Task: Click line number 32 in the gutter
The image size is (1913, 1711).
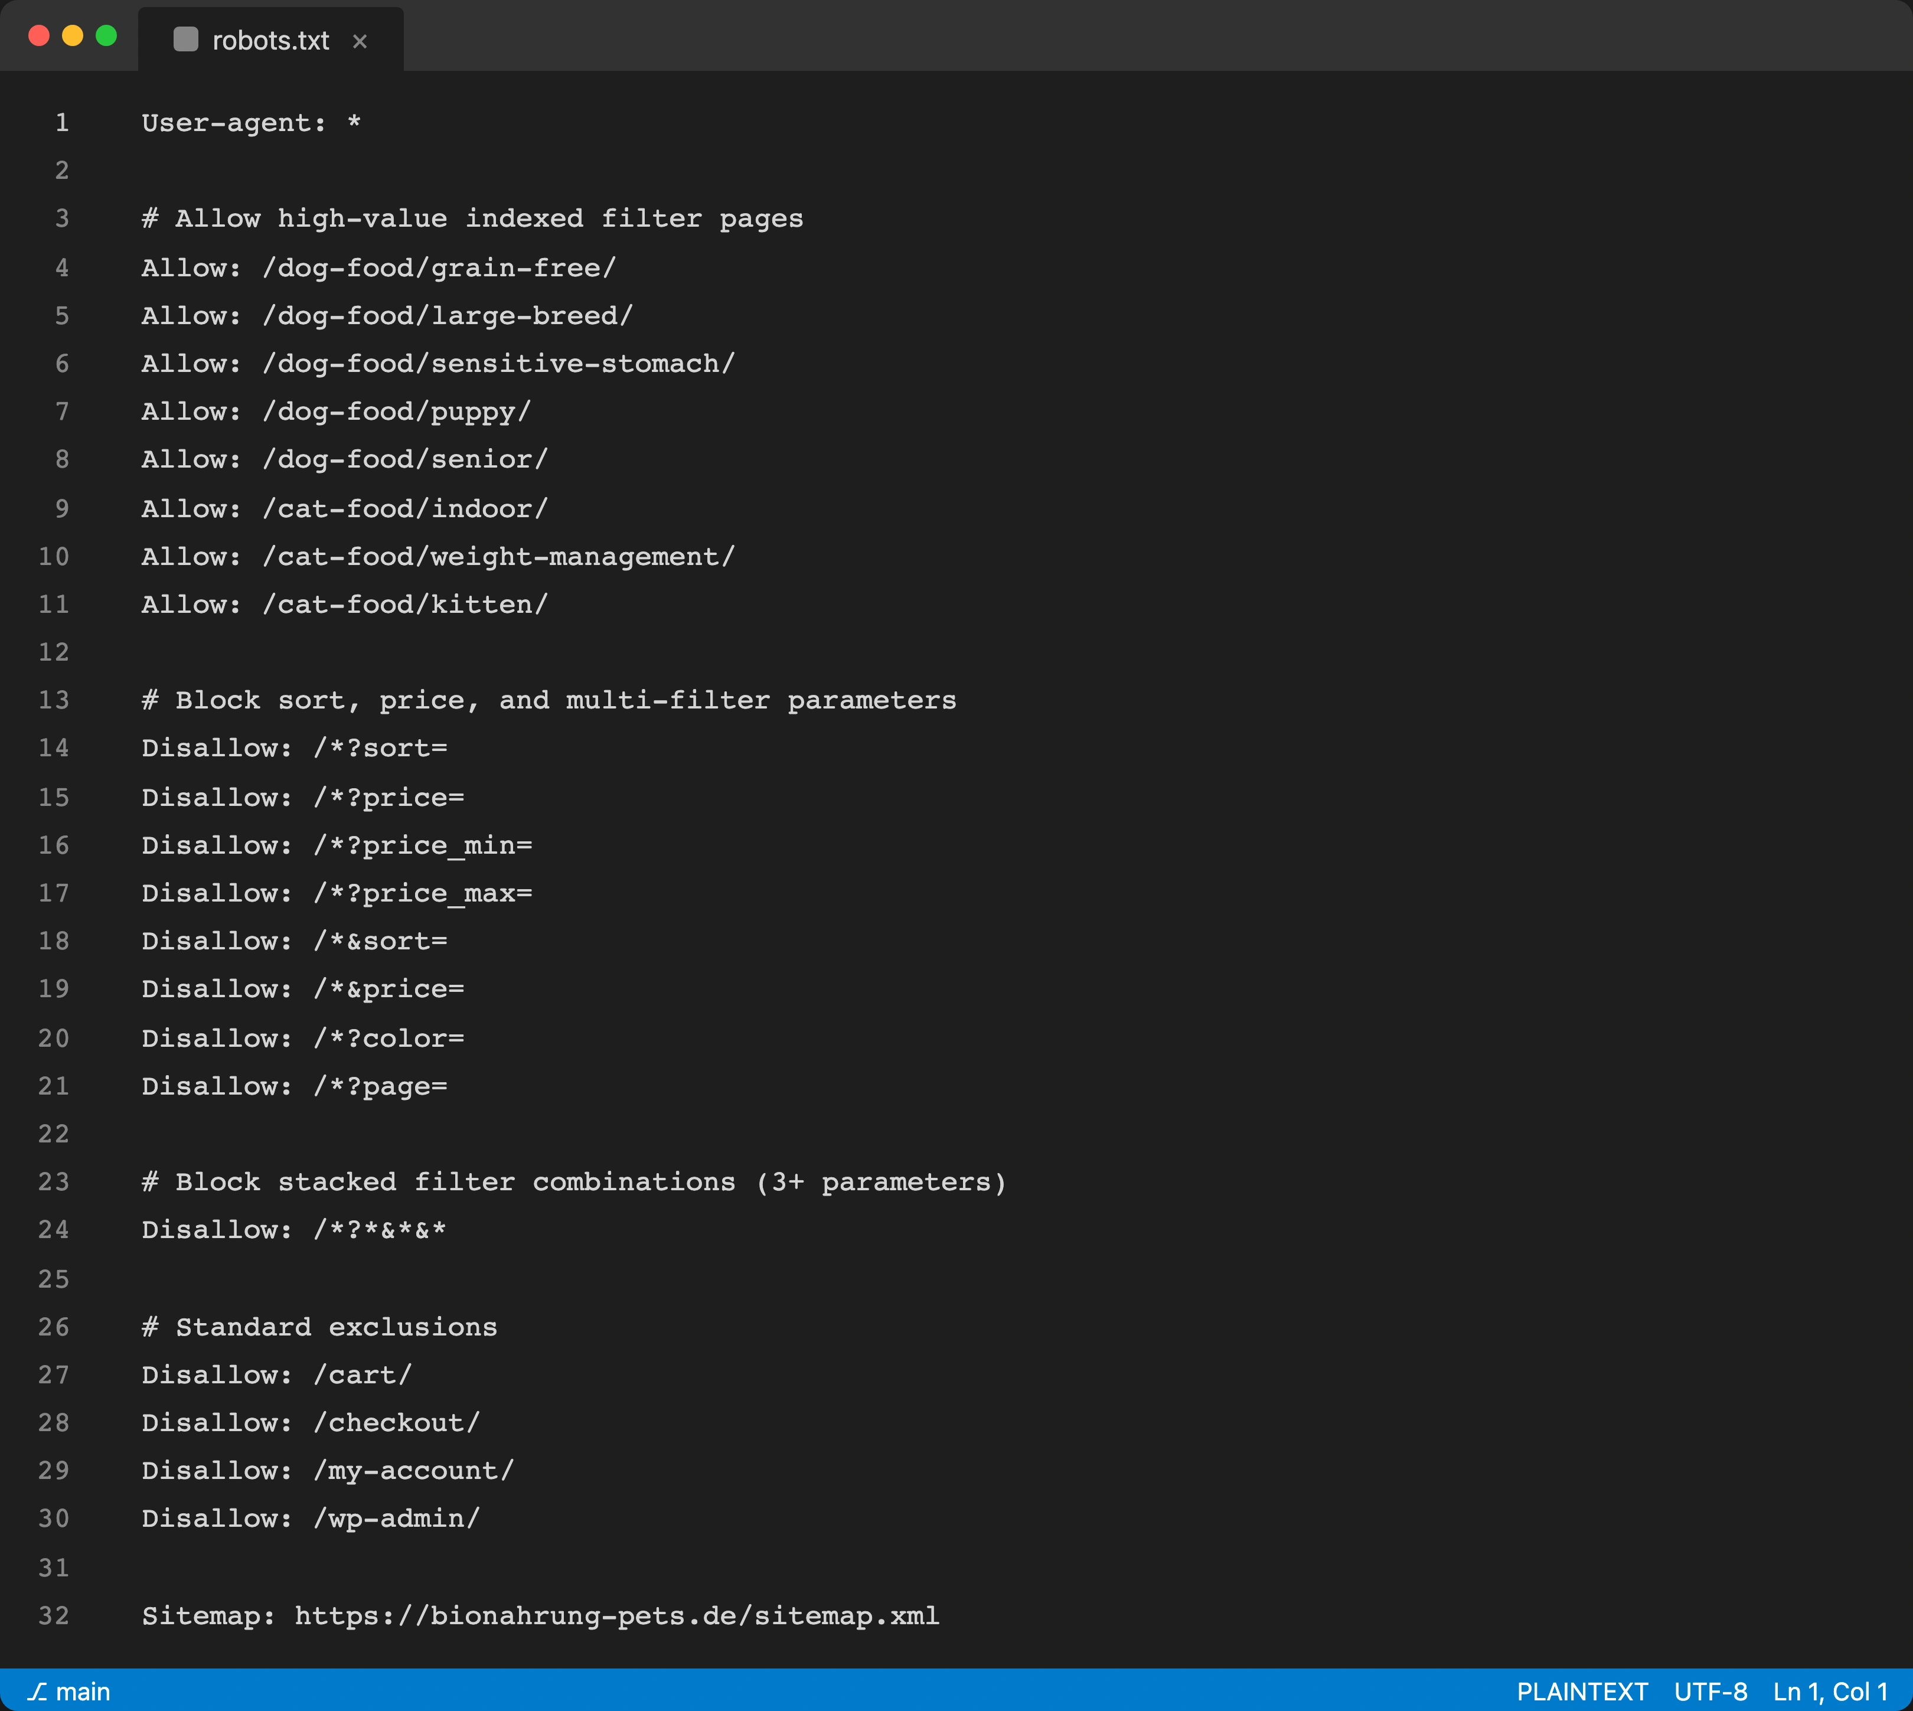Action: click(54, 1616)
